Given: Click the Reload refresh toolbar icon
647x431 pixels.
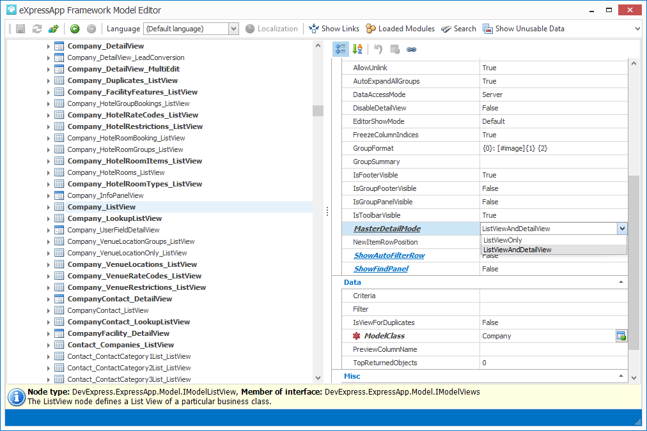Looking at the screenshot, I should (x=37, y=29).
